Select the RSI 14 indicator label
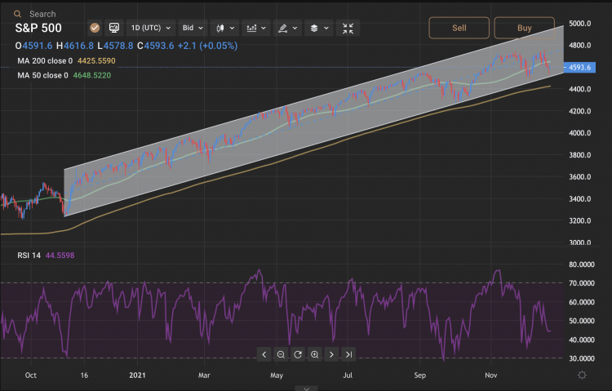Screen dimensions: 612x391 tap(29, 255)
